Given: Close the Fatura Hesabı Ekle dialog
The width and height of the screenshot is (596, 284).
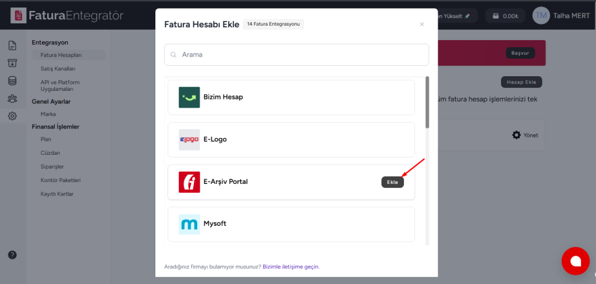Looking at the screenshot, I should pos(422,24).
